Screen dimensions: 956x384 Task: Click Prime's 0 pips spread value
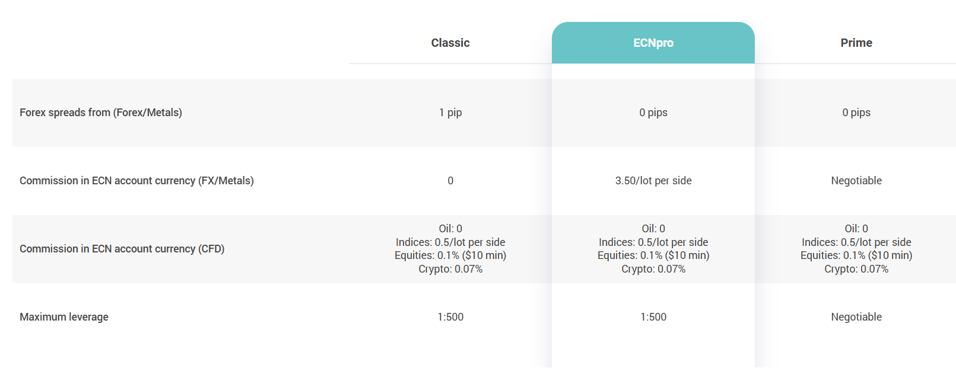856,113
